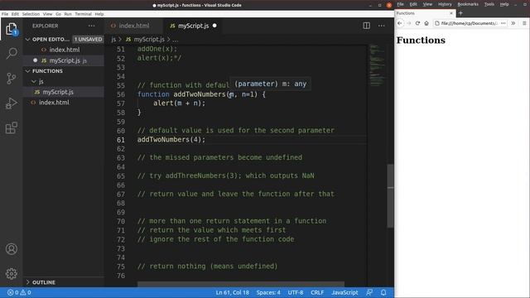
Task: Select myScript.js in Open Editors list
Action: (64, 60)
